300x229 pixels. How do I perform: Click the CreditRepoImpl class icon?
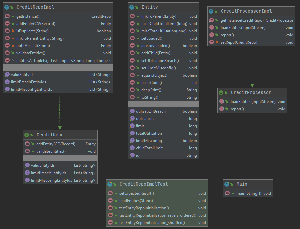click(x=7, y=7)
